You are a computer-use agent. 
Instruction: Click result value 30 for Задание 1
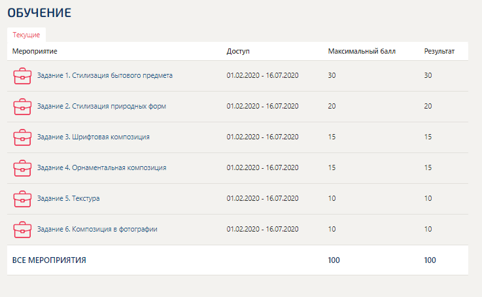[428, 75]
